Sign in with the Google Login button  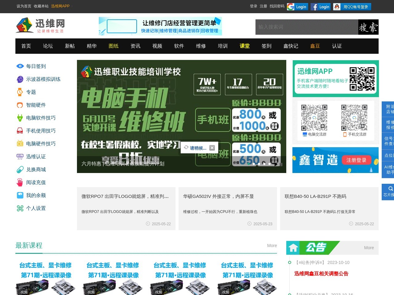297,7
